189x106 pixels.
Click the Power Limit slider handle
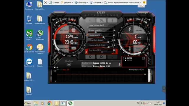(96, 32)
